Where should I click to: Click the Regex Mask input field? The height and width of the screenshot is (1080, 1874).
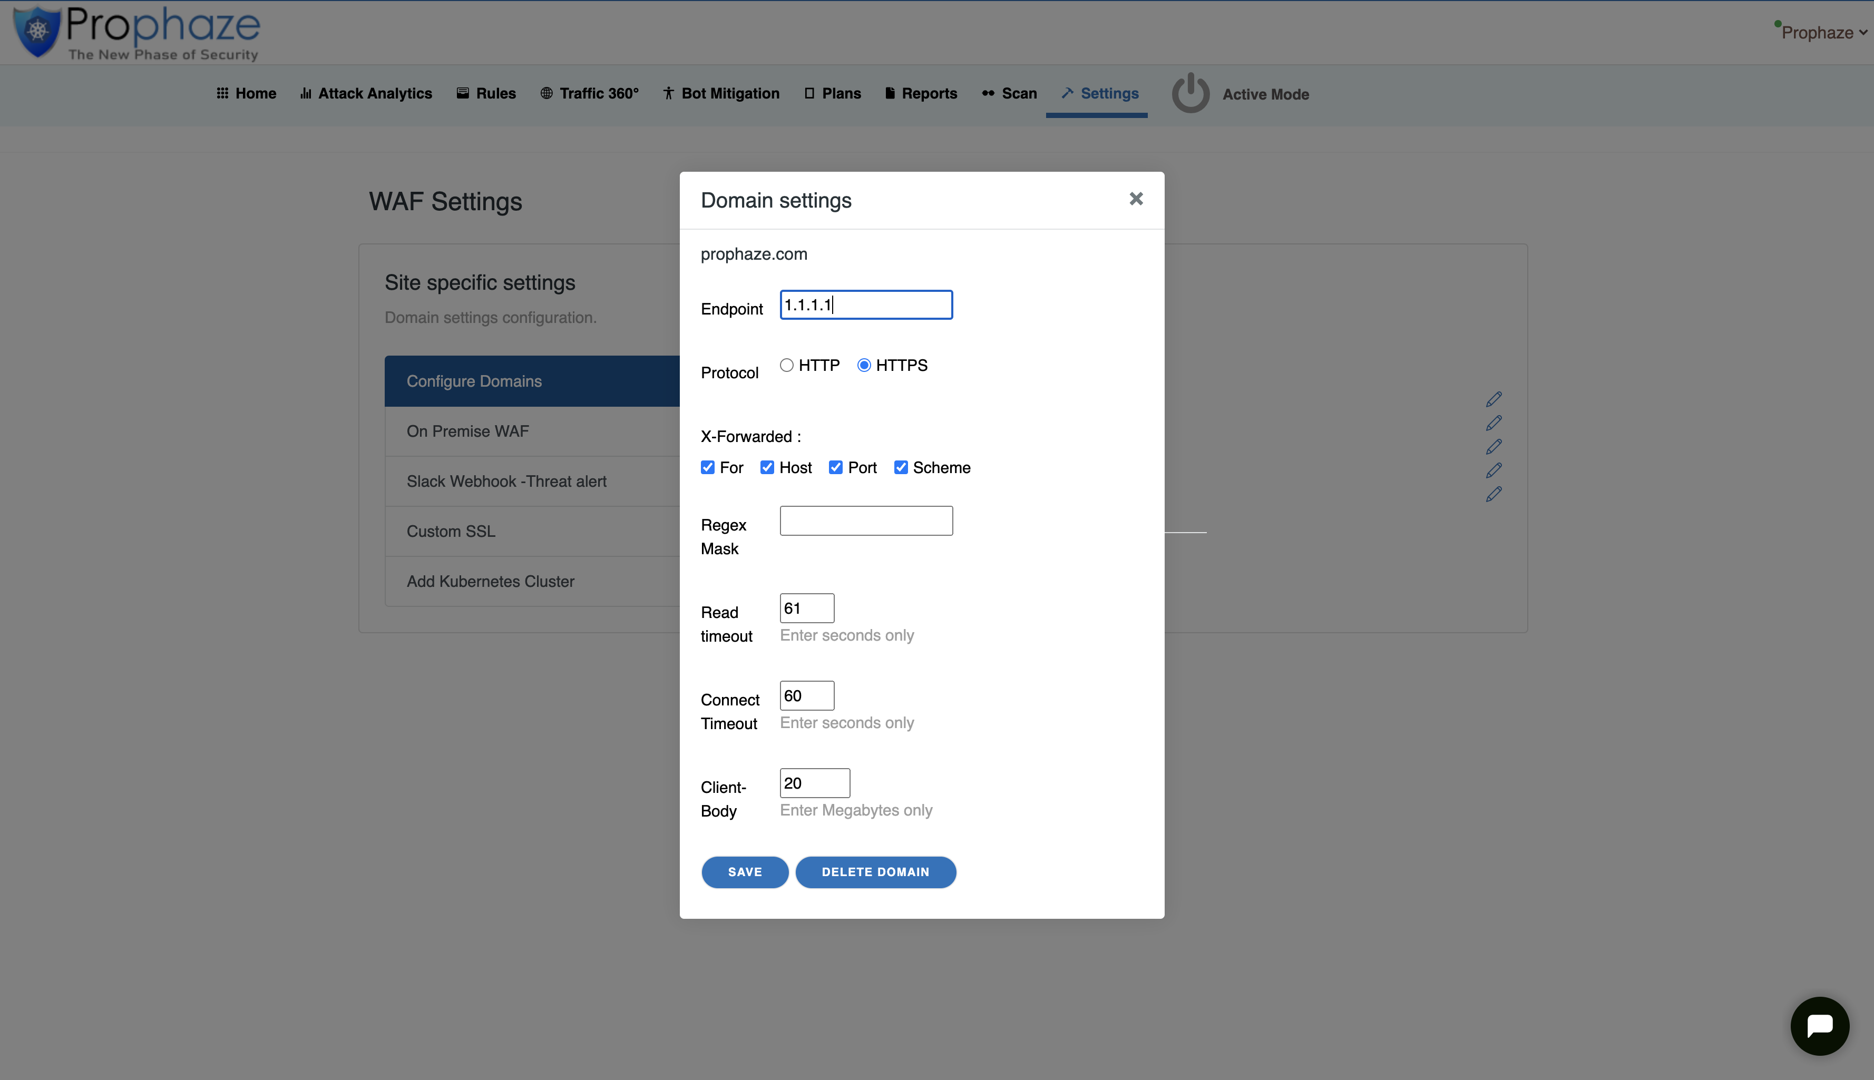pyautogui.click(x=866, y=521)
